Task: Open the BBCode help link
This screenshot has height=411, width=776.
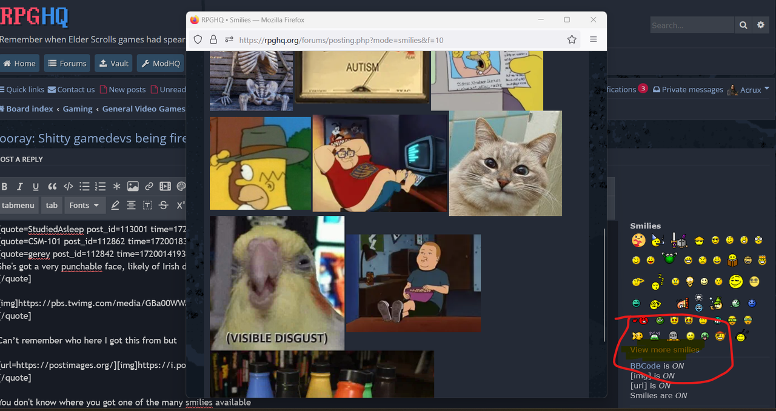Action: point(645,366)
